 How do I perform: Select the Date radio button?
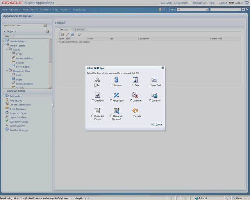pyautogui.click(x=133, y=85)
